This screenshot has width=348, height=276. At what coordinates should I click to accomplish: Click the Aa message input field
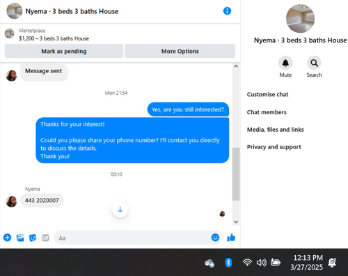point(139,238)
